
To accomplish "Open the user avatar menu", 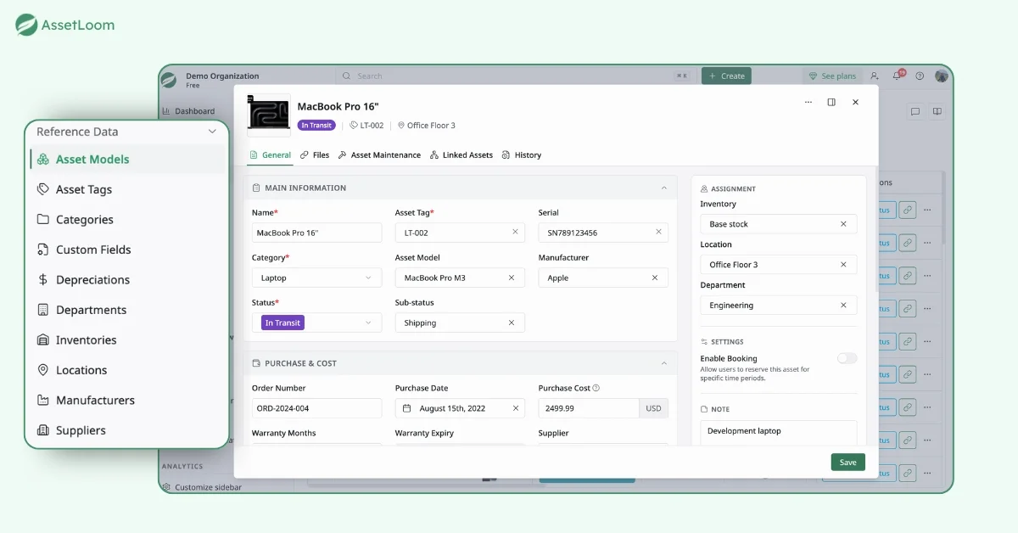I will tap(941, 76).
